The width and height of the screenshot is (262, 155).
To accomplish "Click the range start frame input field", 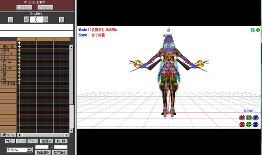I will [x=42, y=147].
